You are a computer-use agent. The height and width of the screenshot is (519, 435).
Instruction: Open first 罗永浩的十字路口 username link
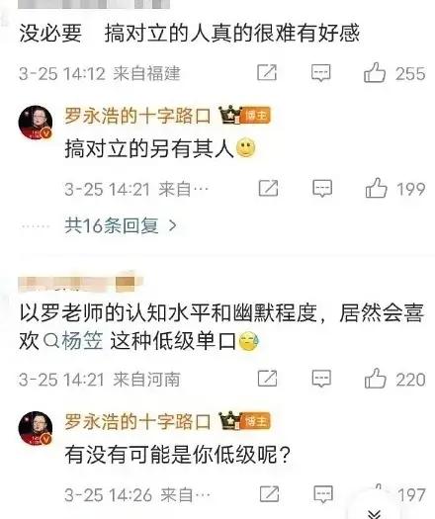137,116
